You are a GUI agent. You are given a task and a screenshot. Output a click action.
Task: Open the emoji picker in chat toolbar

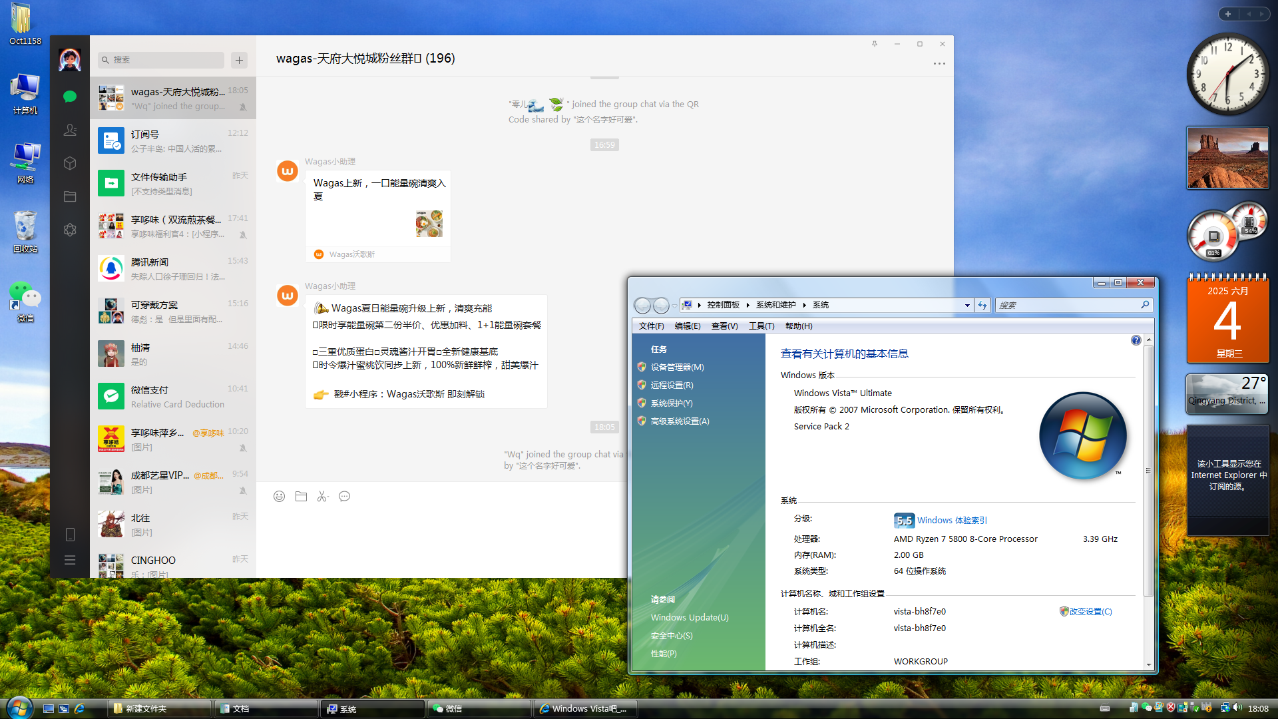pyautogui.click(x=280, y=497)
